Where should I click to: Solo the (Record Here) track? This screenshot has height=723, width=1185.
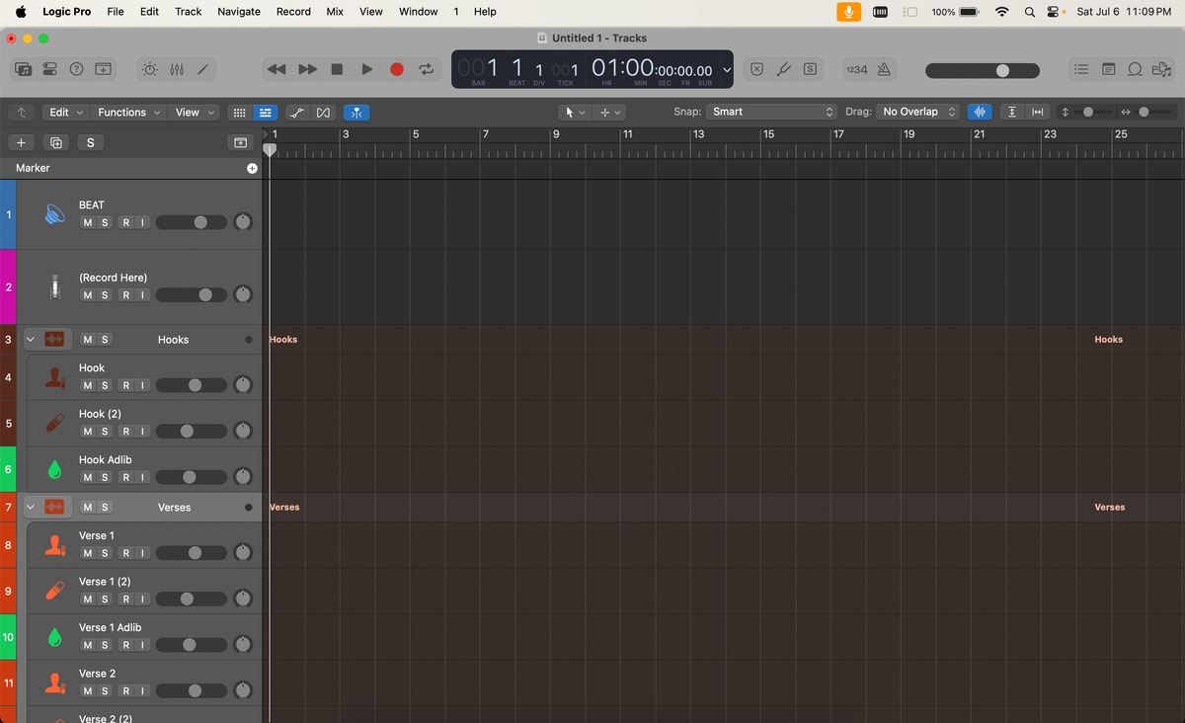coord(105,295)
